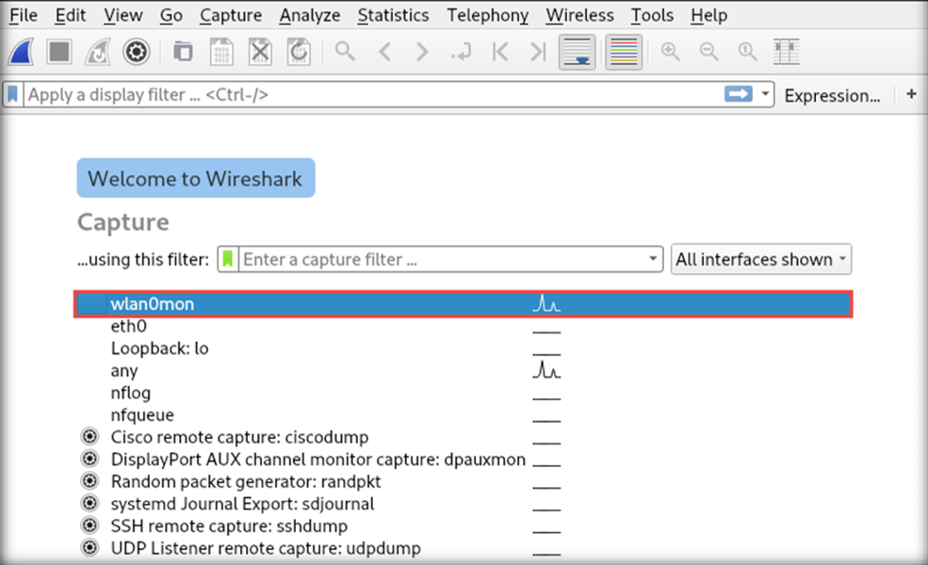Apply display filter with arrow button
The height and width of the screenshot is (565, 928).
738,94
